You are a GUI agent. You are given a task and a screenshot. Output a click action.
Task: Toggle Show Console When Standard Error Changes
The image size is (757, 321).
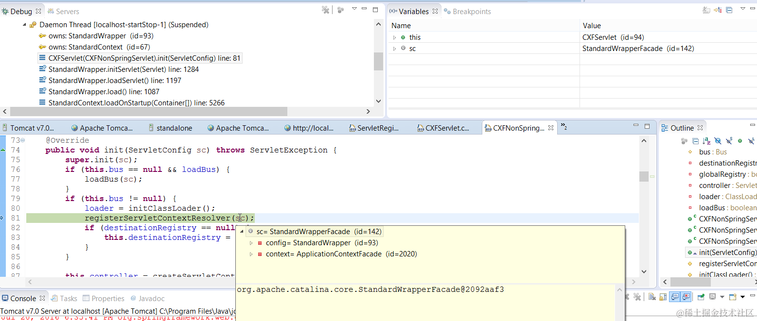[x=686, y=297]
